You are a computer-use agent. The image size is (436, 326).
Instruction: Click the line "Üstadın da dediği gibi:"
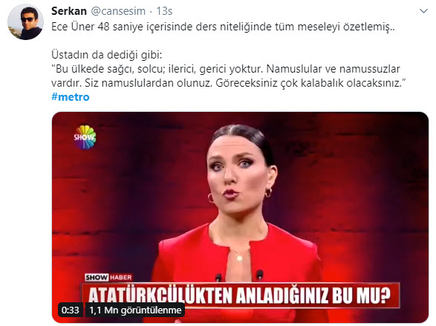pos(106,55)
